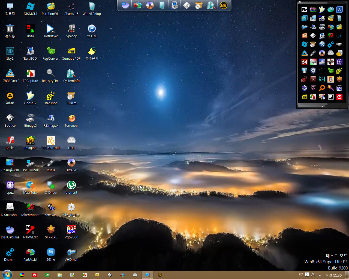
Task: Open the SystemInfo shortcut
Action: coord(71,76)
